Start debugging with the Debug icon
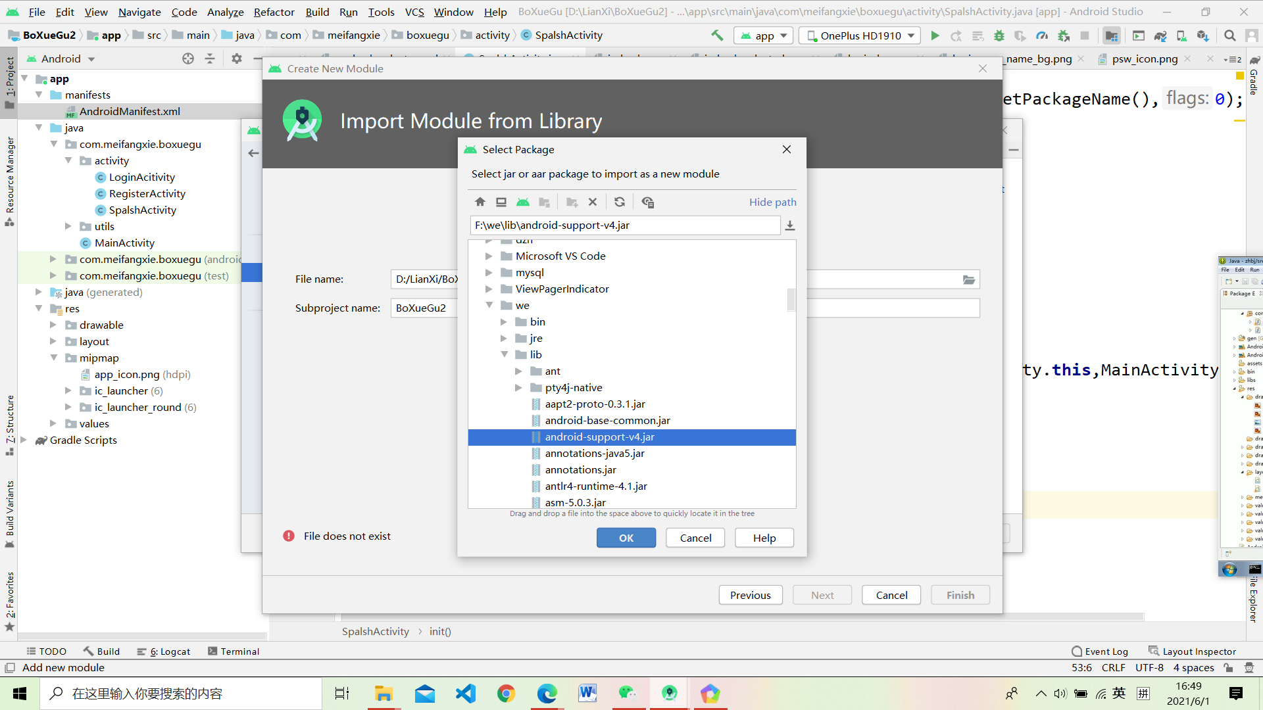Screen dimensions: 1263x710 pyautogui.click(x=999, y=35)
